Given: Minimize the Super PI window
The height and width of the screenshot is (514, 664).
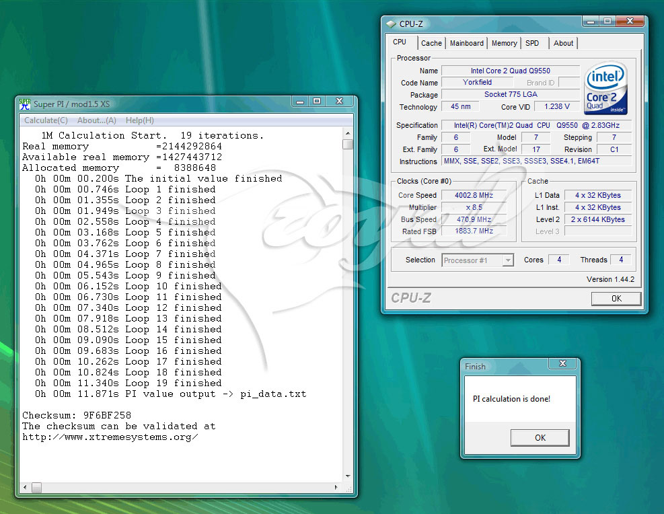Looking at the screenshot, I should [300, 101].
